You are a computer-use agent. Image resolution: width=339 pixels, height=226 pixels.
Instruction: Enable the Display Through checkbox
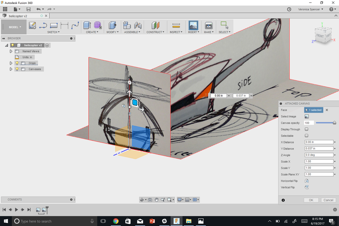pyautogui.click(x=306, y=129)
